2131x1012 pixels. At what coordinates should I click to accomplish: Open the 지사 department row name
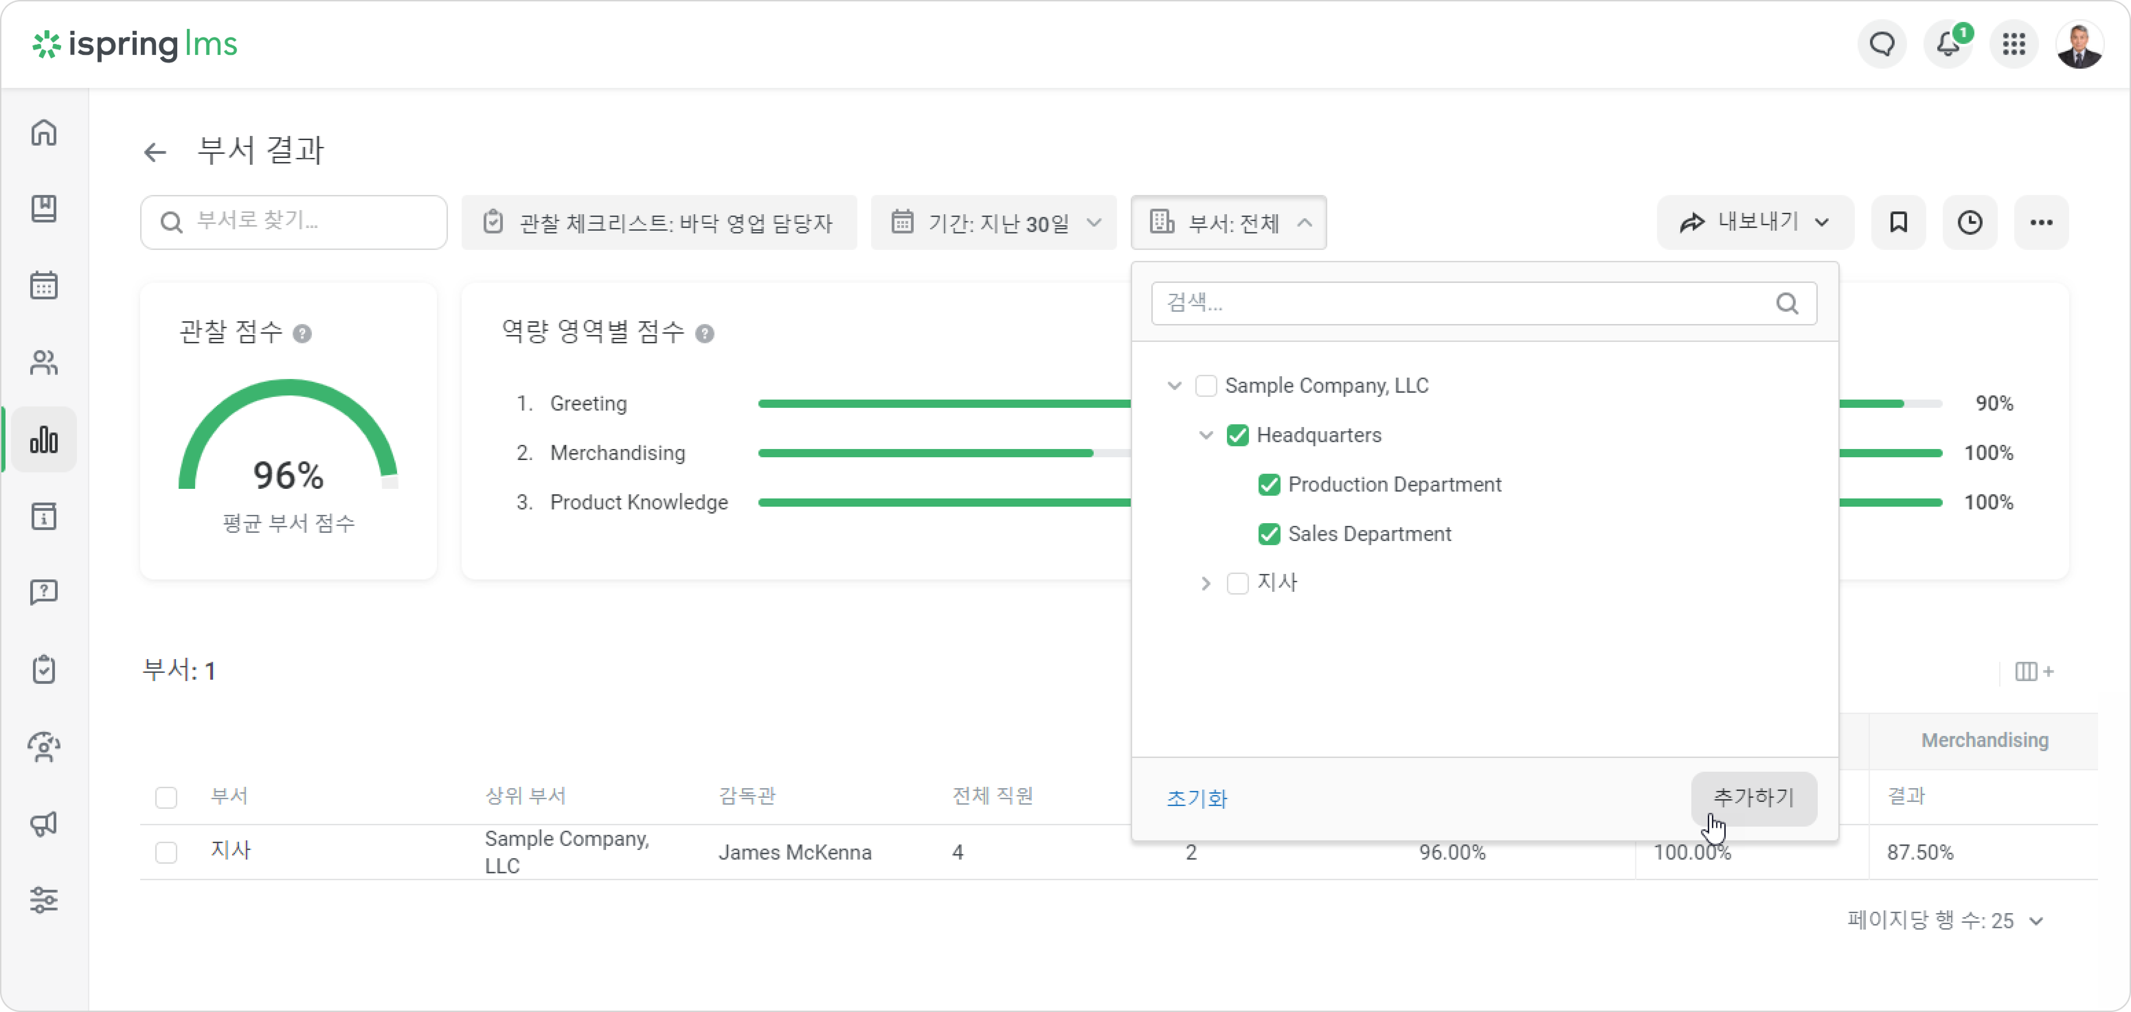(231, 851)
